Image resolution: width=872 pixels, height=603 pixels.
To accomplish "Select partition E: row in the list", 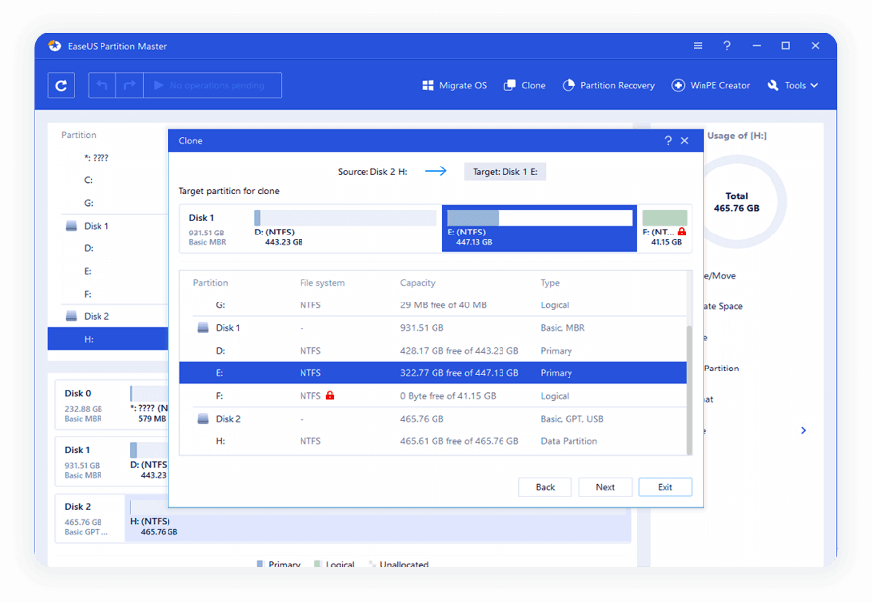I will click(x=432, y=373).
